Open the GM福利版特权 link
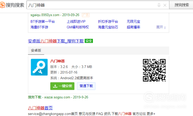This screenshot has height=116, width=193. [78, 27]
